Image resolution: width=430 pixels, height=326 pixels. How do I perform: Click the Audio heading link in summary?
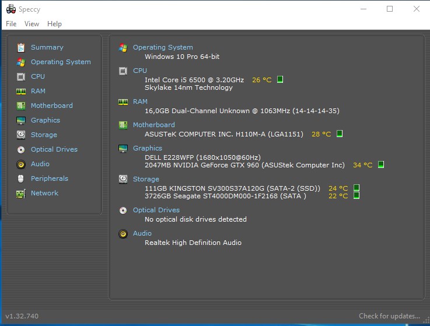142,233
